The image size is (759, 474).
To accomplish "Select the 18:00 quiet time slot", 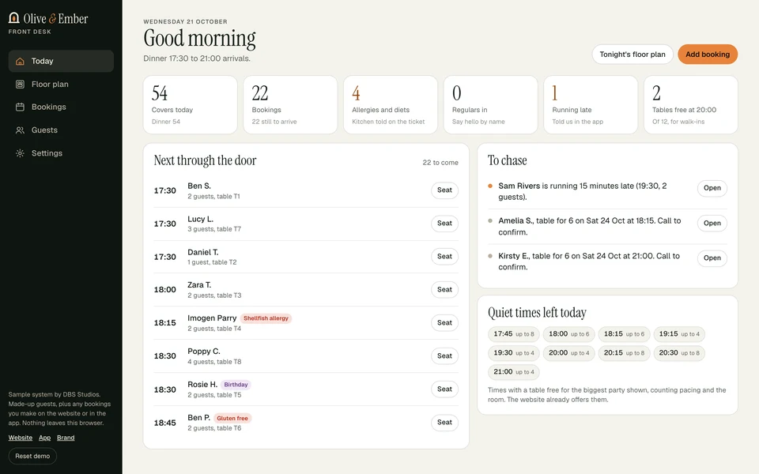I will tap(568, 333).
